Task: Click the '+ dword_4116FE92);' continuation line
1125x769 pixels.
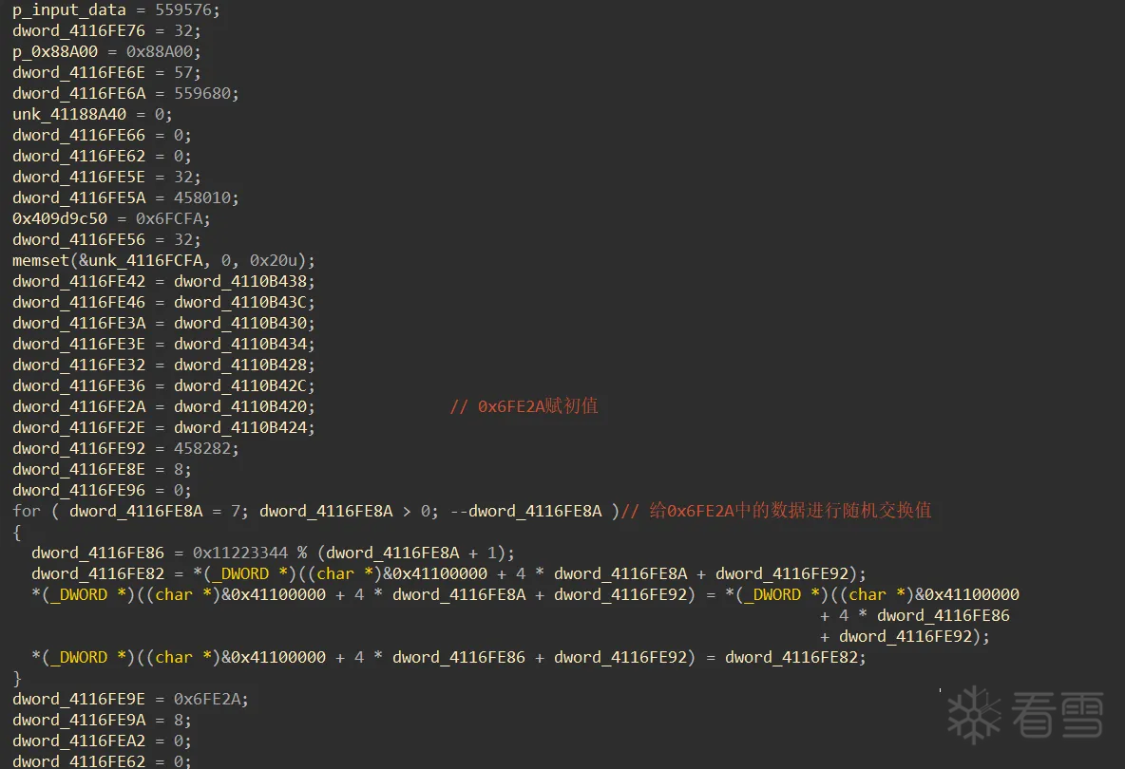Action: click(905, 636)
